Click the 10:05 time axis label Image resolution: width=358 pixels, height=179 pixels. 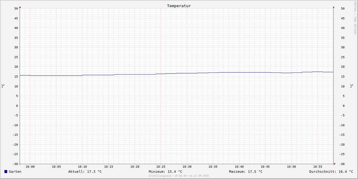pyautogui.click(x=56, y=167)
